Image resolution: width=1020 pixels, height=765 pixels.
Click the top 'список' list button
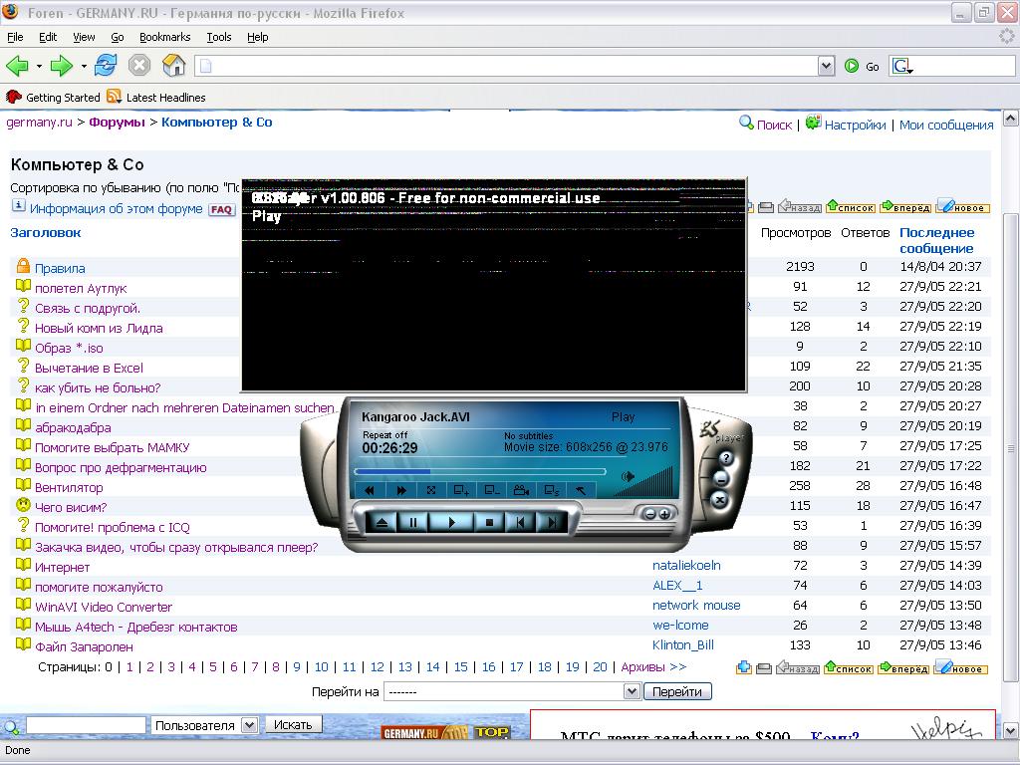pyautogui.click(x=851, y=207)
